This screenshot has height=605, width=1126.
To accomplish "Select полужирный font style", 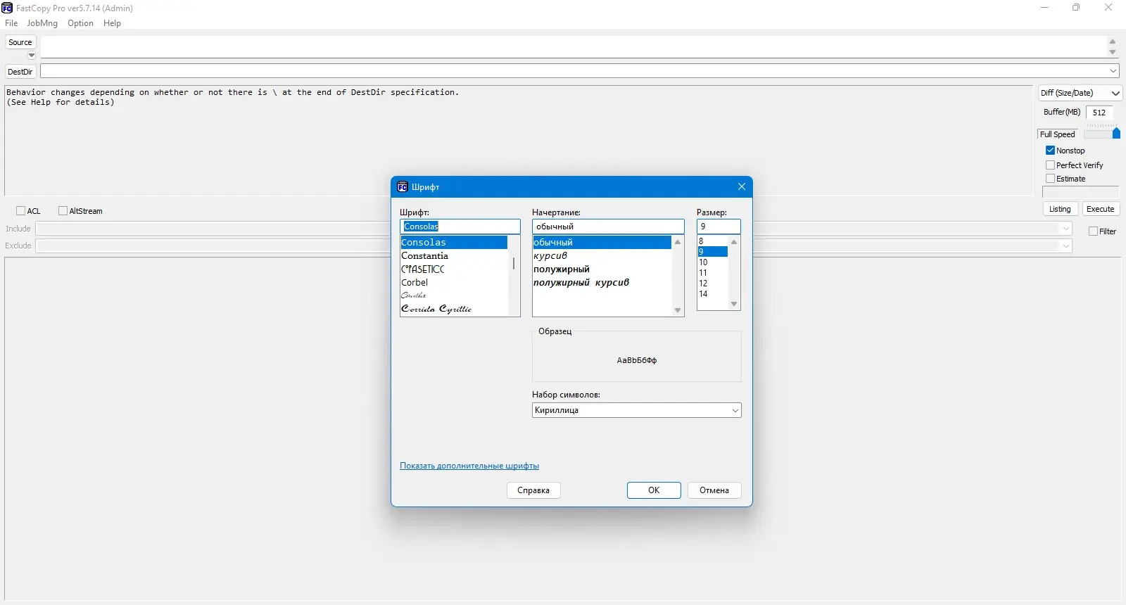I will (602, 269).
